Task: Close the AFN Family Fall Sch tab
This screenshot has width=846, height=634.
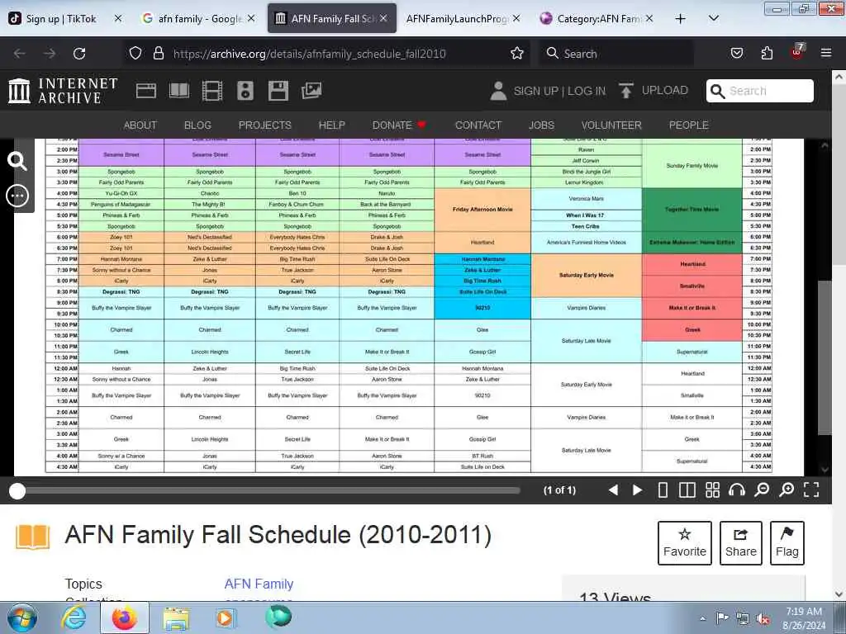Action: tap(383, 18)
